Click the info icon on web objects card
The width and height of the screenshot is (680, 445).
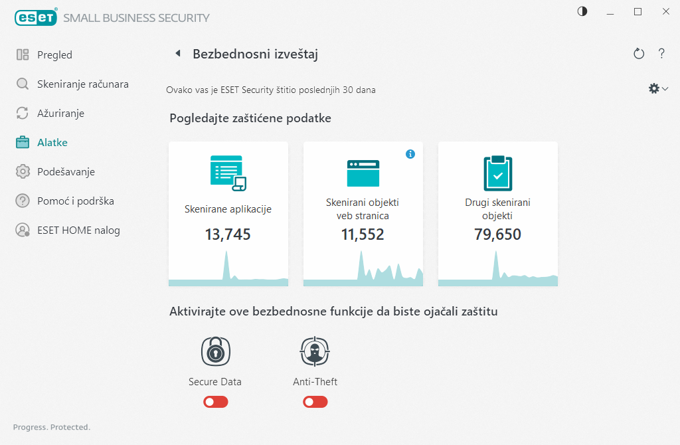(410, 154)
